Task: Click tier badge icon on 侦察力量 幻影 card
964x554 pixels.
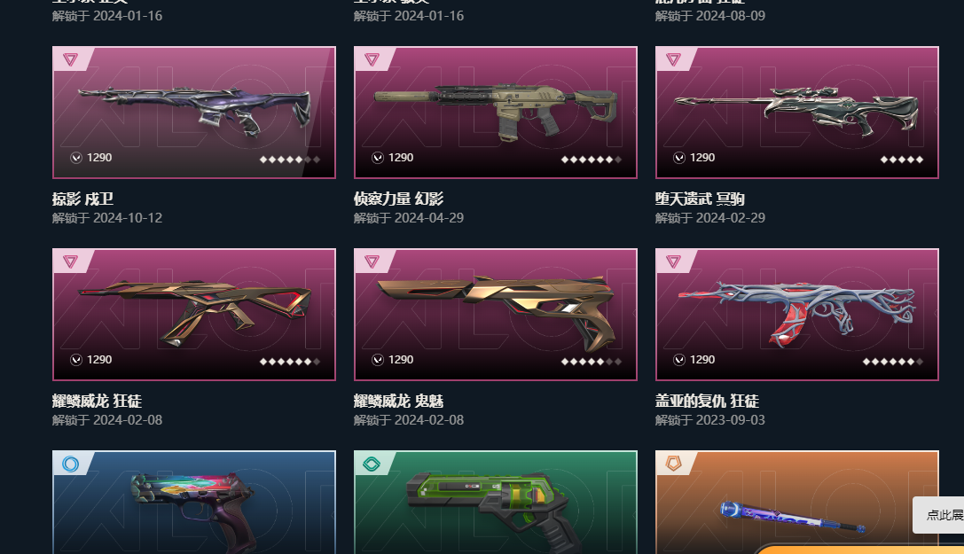Action: point(372,59)
